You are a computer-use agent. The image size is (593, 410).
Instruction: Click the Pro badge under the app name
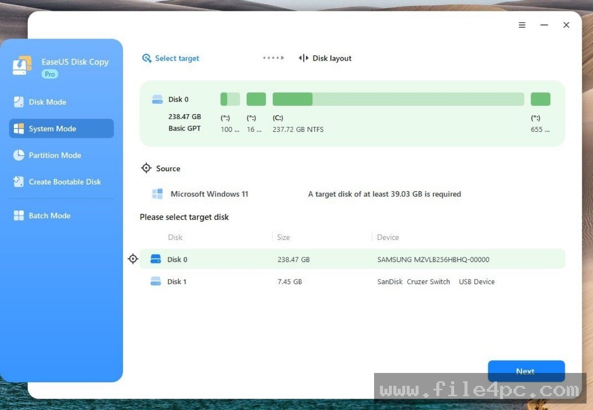coord(50,74)
